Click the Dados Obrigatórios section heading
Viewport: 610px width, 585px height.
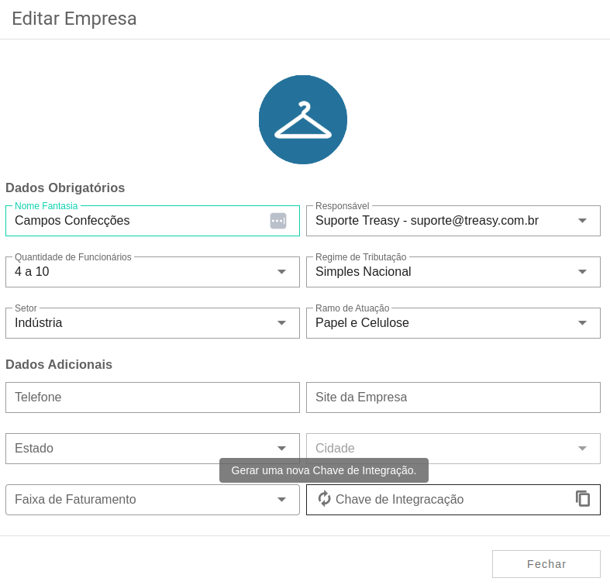(65, 188)
